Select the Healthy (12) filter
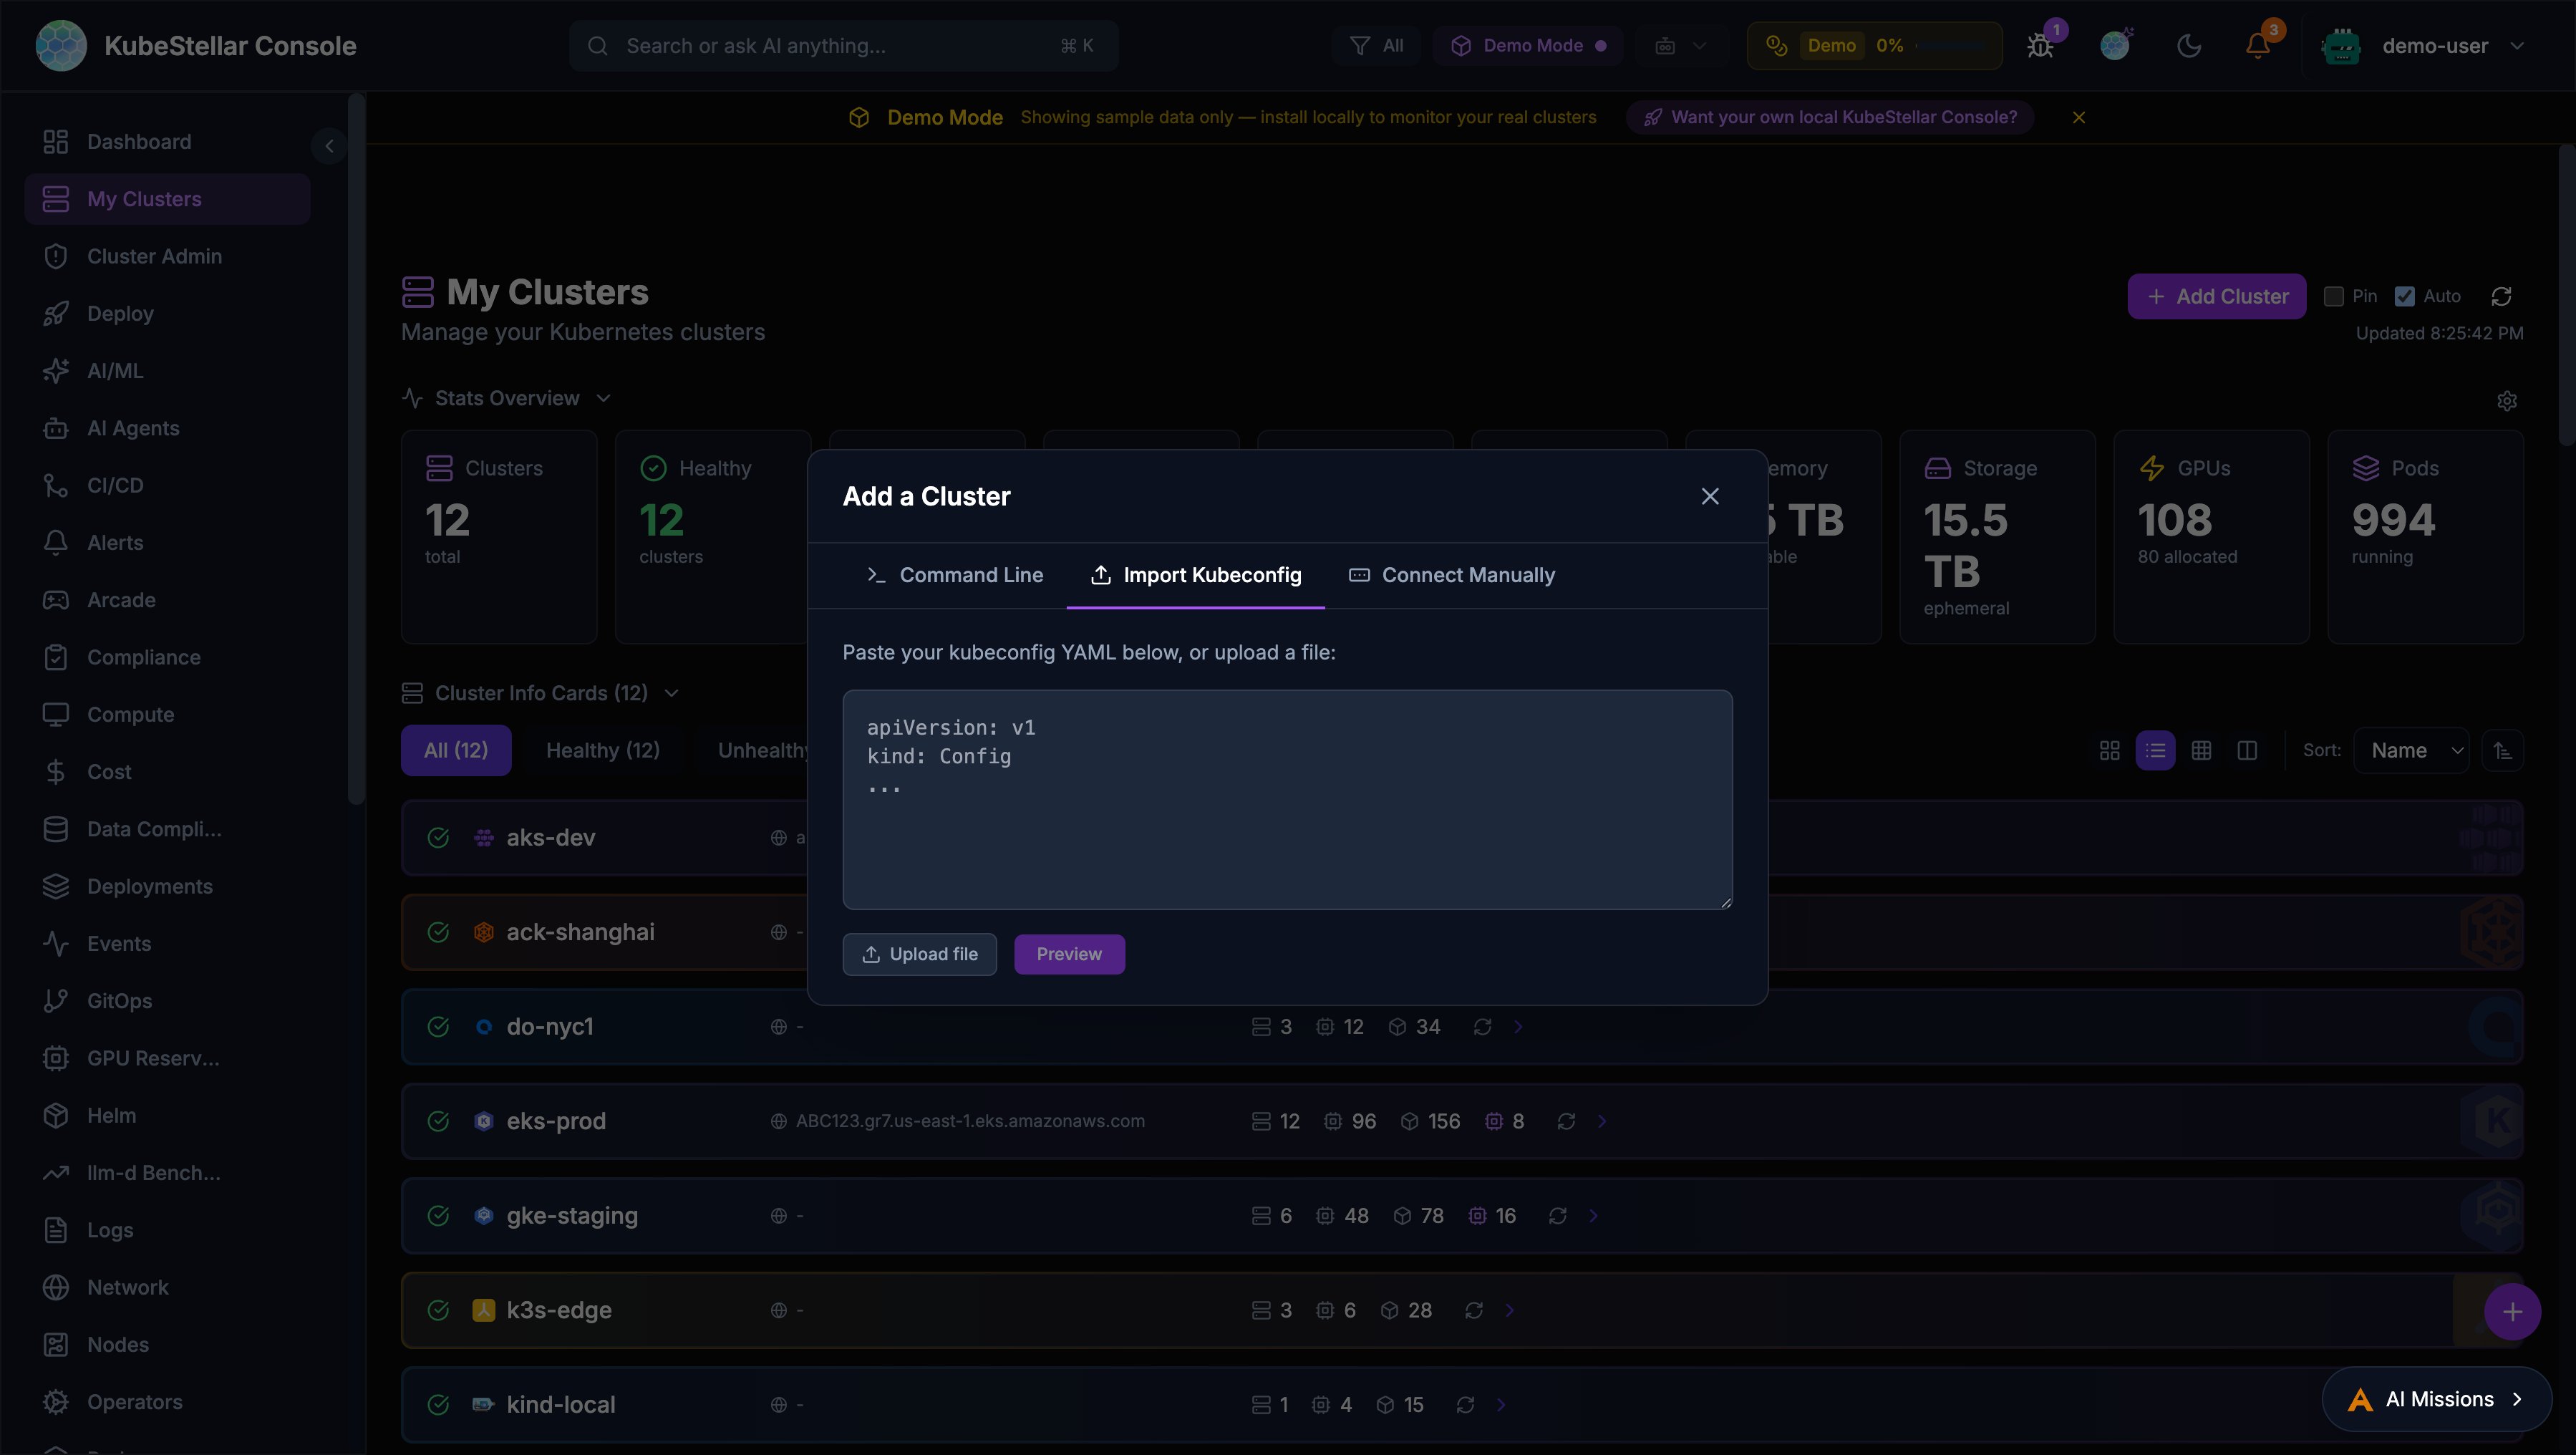The width and height of the screenshot is (2576, 1455). (x=602, y=750)
